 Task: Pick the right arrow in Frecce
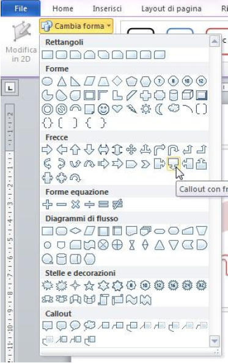tap(47, 150)
